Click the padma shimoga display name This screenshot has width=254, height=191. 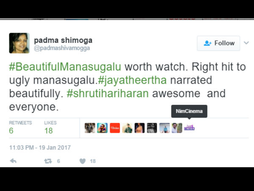63,40
